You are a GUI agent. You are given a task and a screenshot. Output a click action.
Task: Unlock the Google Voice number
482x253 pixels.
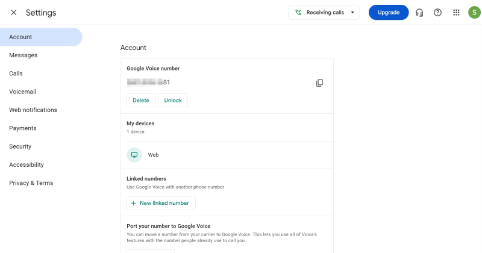click(x=173, y=101)
